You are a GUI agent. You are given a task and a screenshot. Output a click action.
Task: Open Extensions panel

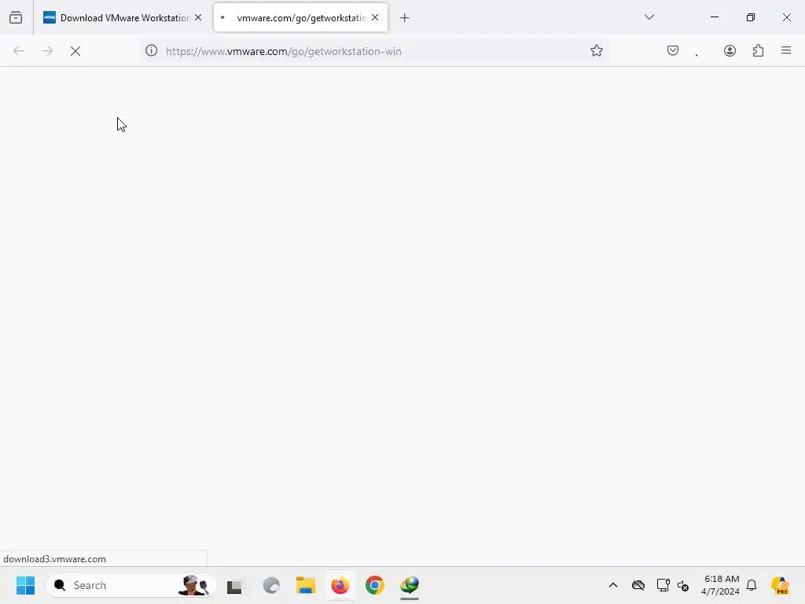click(x=758, y=51)
